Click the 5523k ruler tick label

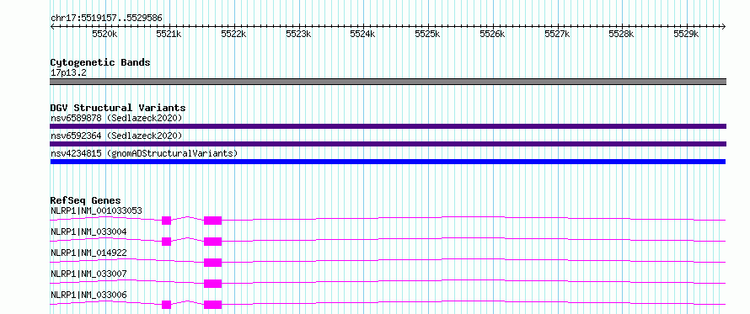[x=298, y=34]
